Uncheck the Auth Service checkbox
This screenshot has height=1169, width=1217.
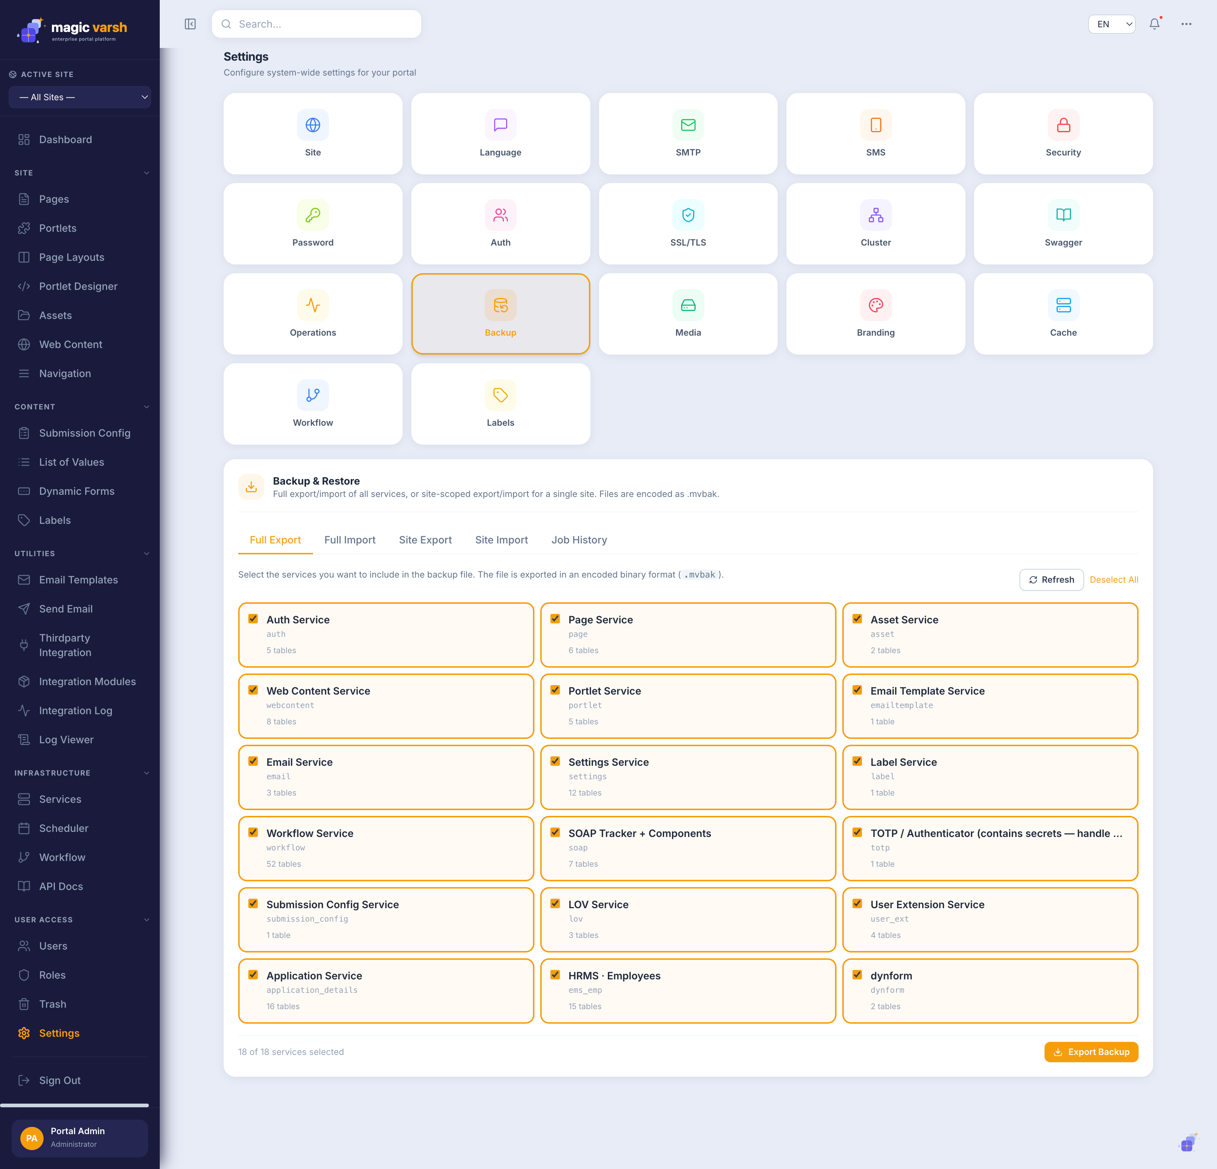click(253, 619)
